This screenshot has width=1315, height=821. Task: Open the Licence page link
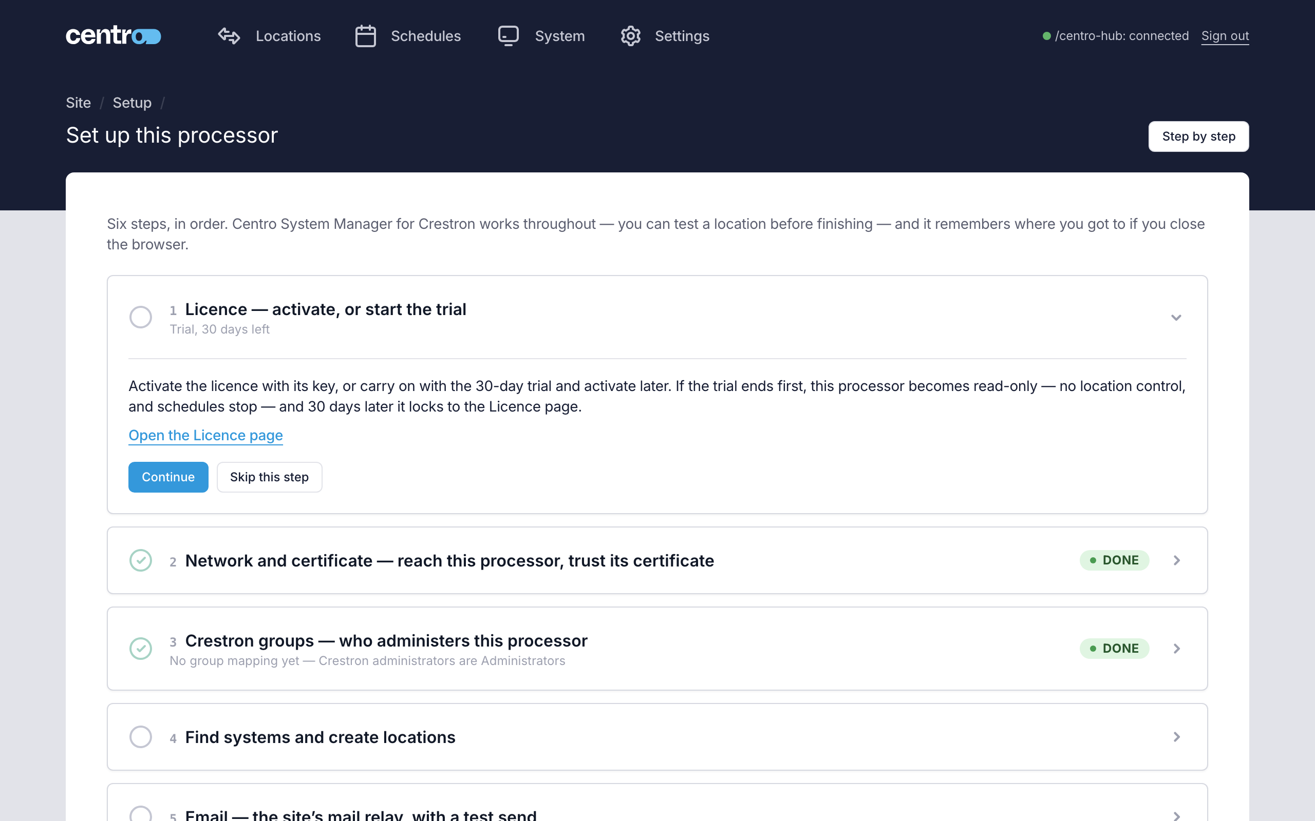[x=205, y=436]
